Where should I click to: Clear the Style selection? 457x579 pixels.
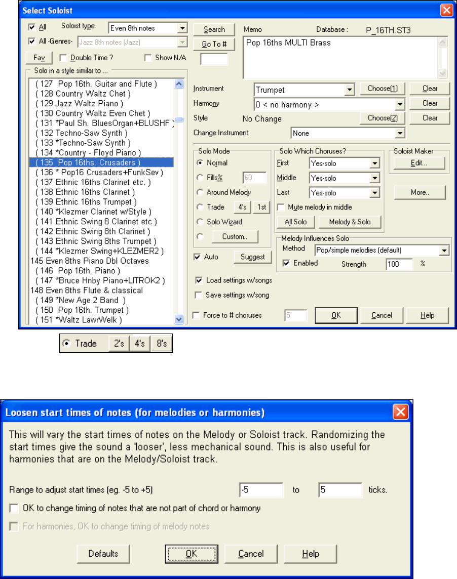point(430,118)
